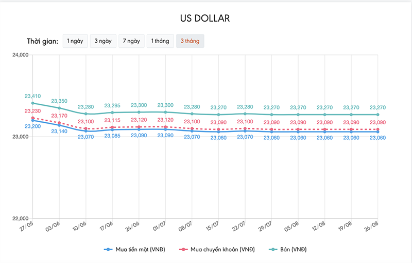Click the US DOLLAR chart title
The height and width of the screenshot is (263, 412).
point(205,18)
